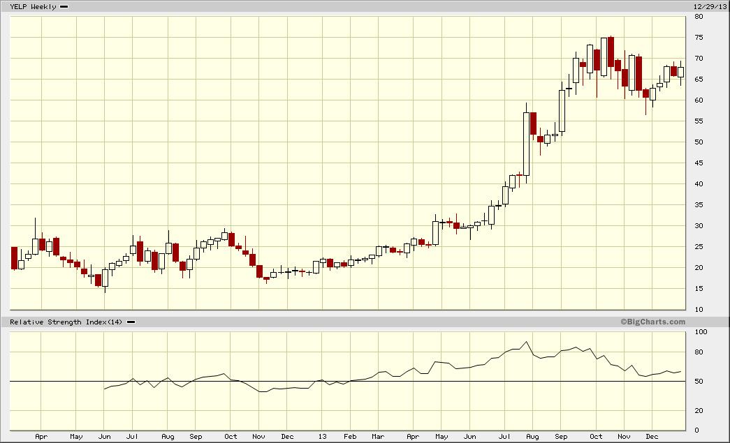The width and height of the screenshot is (730, 443).
Task: Click the 80 label on the price axis
Action: point(699,16)
